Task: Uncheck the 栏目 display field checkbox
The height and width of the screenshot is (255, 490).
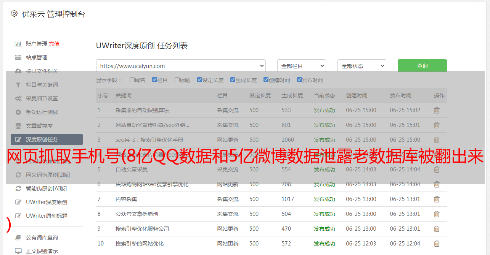Action: coord(154,80)
